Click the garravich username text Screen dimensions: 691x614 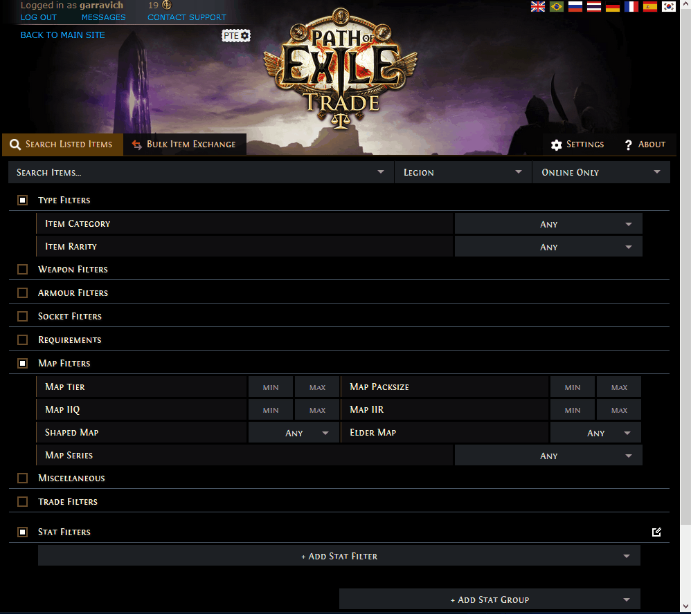101,6
